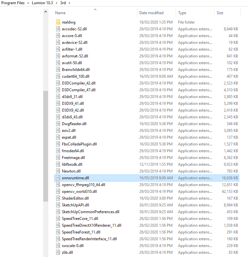Click the realdwg folder icon
Screen dimensions: 248x257
click(58, 22)
